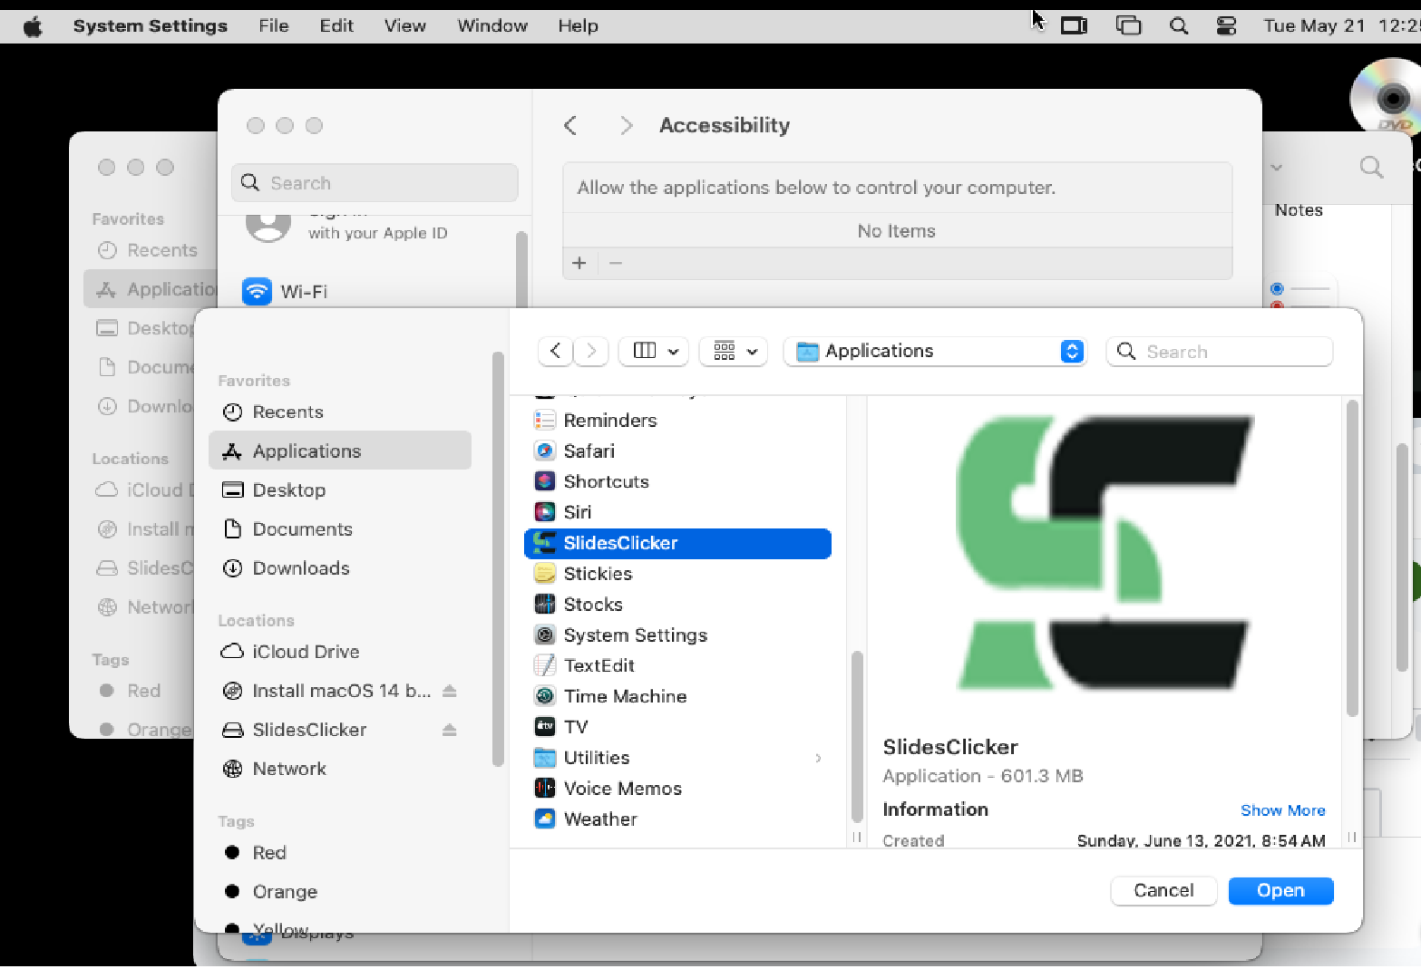
Task: Click the System Settings search field
Action: pos(375,183)
